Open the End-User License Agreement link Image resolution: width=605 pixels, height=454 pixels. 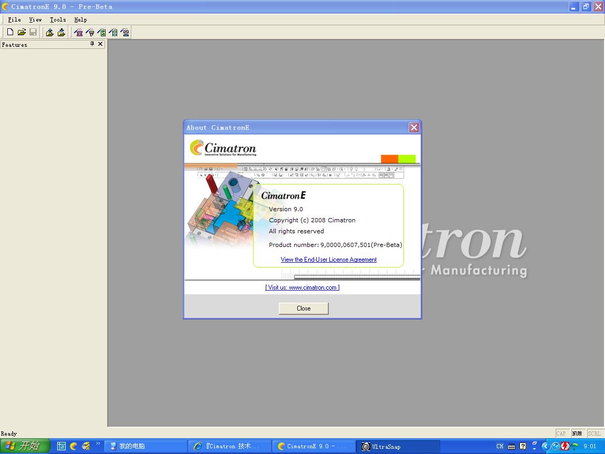coord(329,260)
